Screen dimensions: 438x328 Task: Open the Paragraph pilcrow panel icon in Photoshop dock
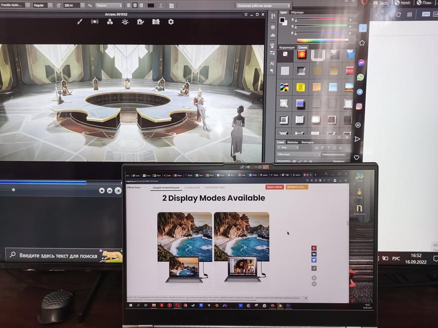[272, 71]
